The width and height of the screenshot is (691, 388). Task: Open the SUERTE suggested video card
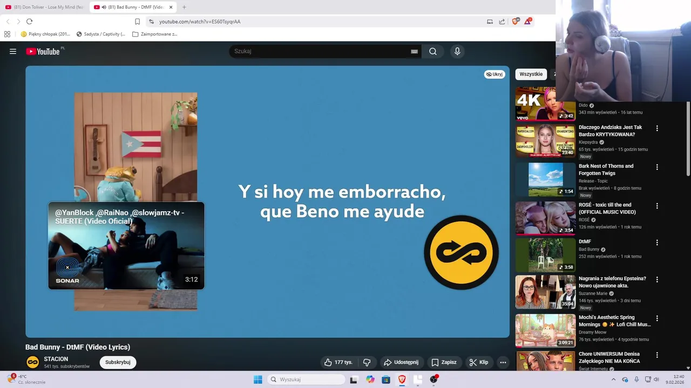126,246
